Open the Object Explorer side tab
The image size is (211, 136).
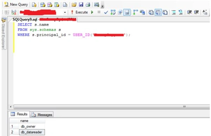click(x=4, y=34)
